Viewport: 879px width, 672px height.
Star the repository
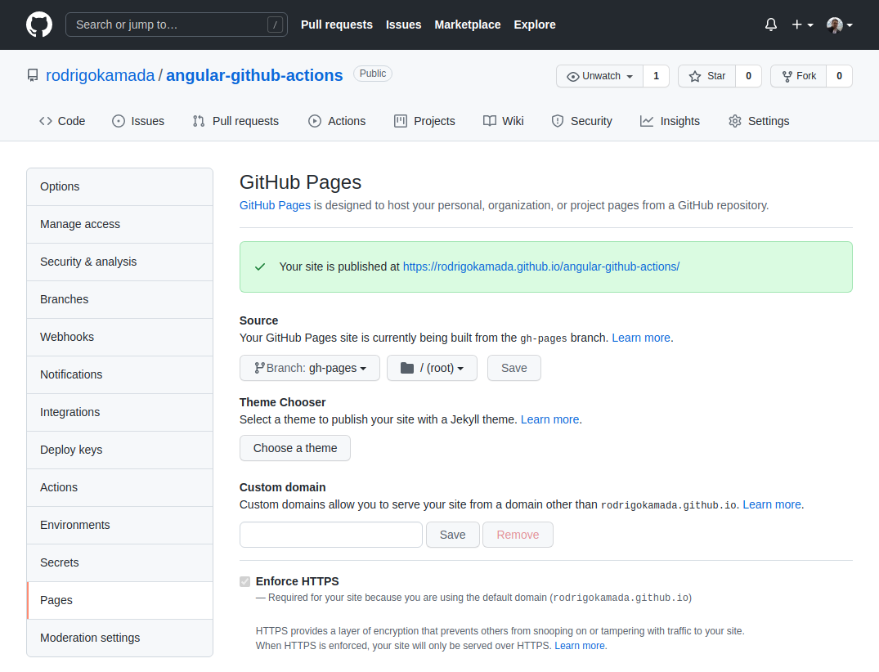(707, 76)
